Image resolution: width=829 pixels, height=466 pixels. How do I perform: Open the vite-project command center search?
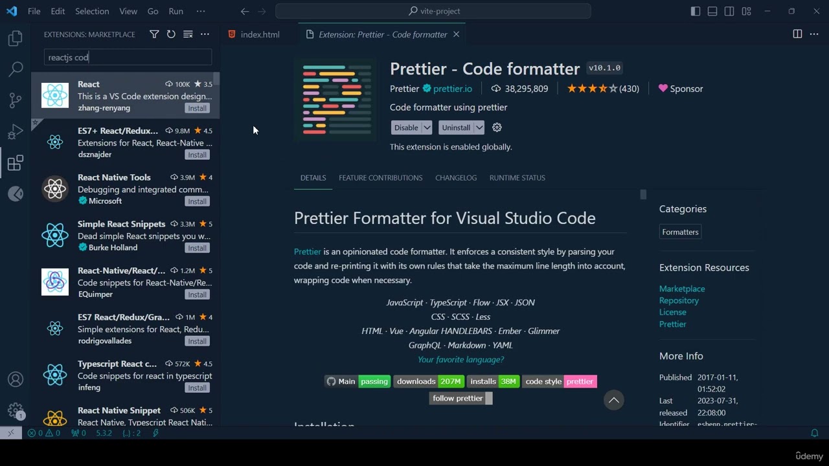pyautogui.click(x=433, y=11)
